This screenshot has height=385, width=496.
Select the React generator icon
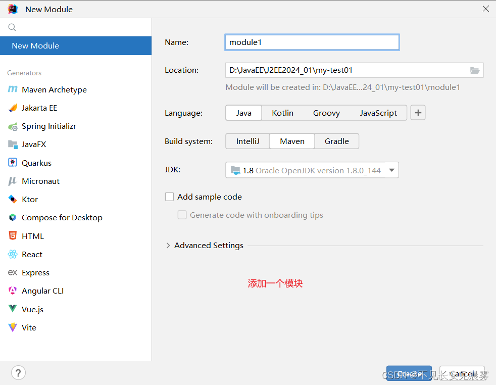pyautogui.click(x=13, y=254)
